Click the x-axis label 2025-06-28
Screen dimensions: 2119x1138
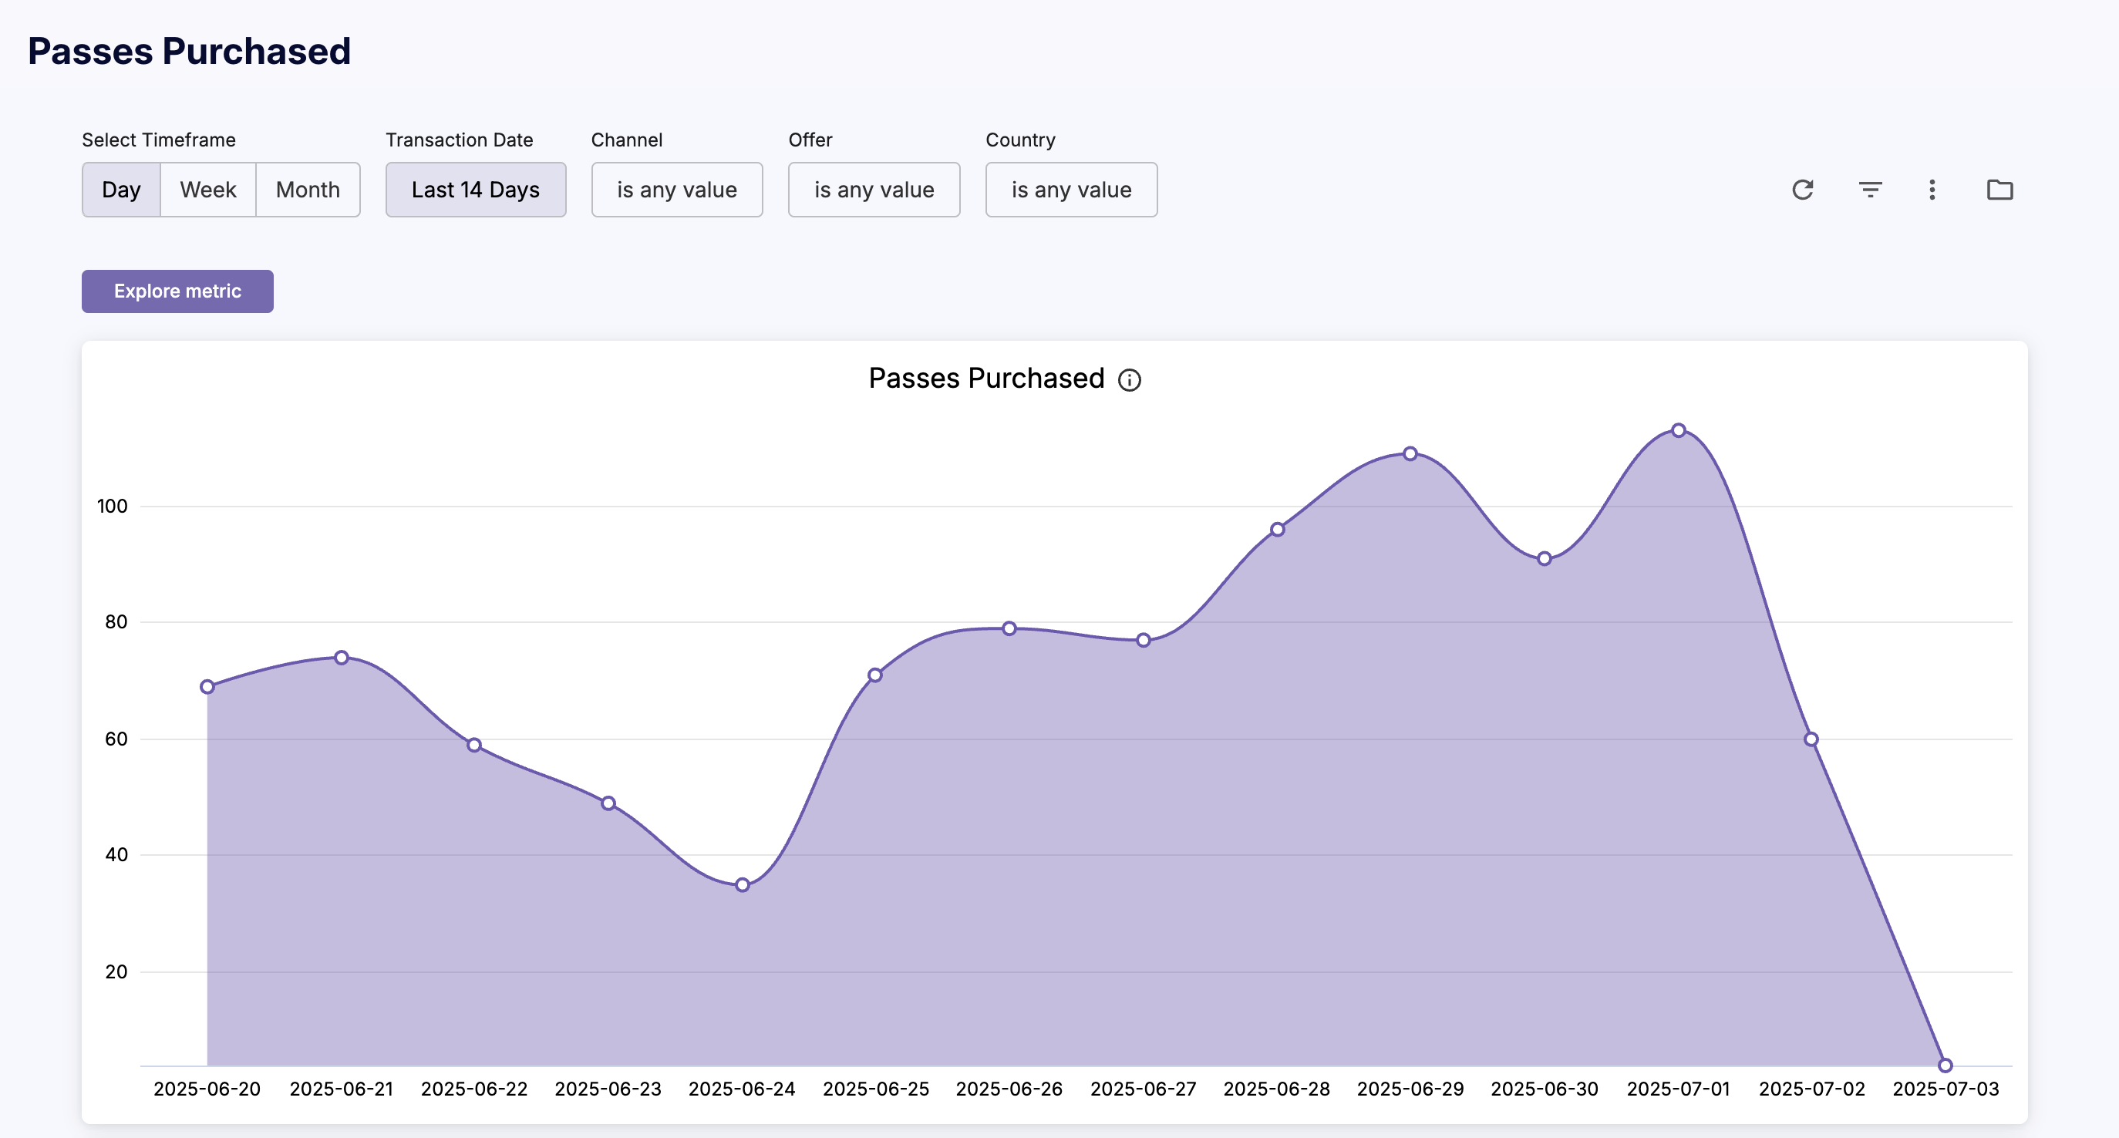coord(1277,1089)
